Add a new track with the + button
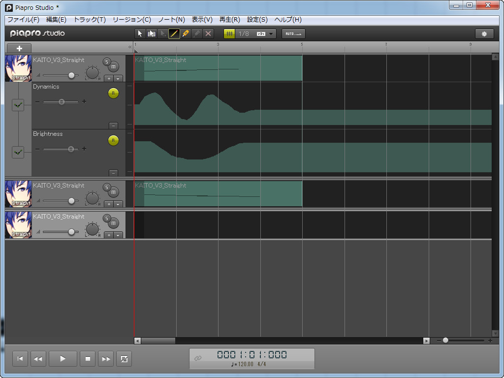504x378 pixels. tap(19, 48)
